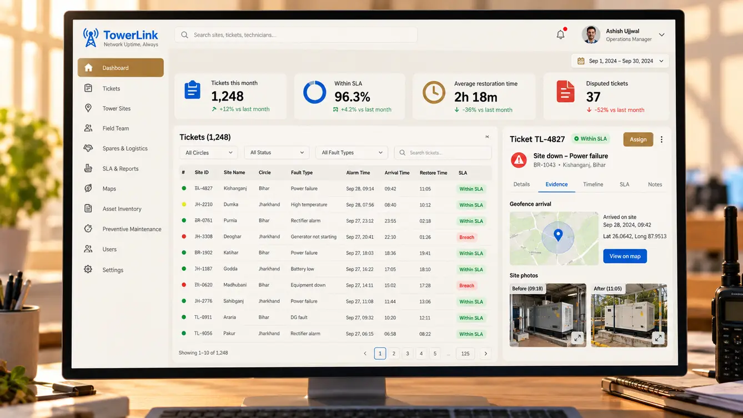
Task: Switch to the SLA tab
Action: pyautogui.click(x=625, y=184)
